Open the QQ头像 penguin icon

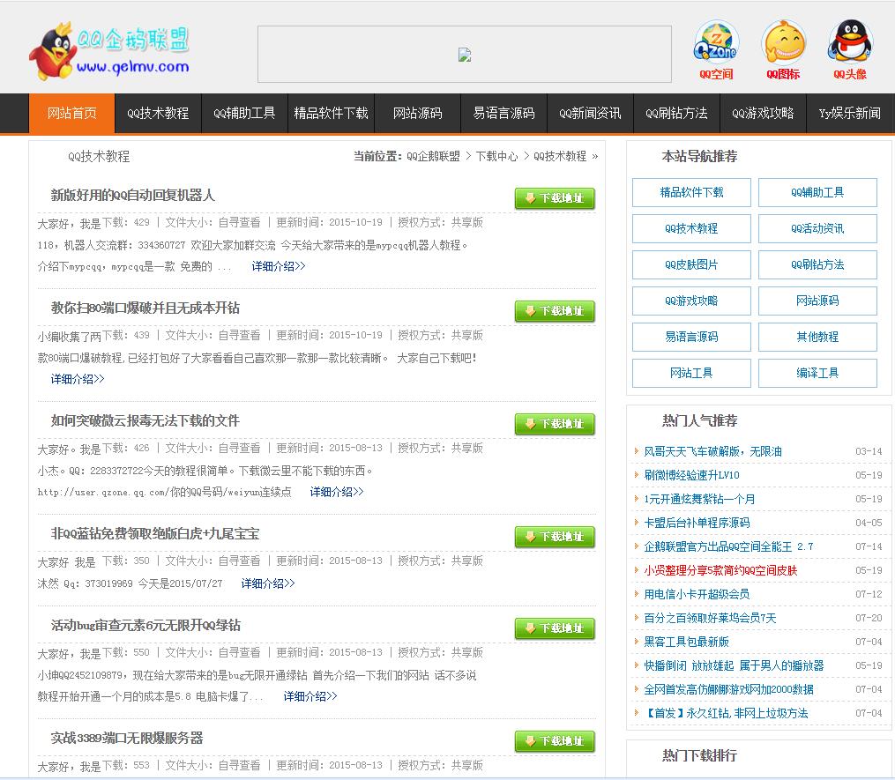[850, 50]
